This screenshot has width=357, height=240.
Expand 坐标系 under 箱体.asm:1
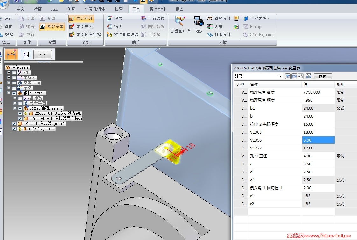pyautogui.click(x=15, y=98)
